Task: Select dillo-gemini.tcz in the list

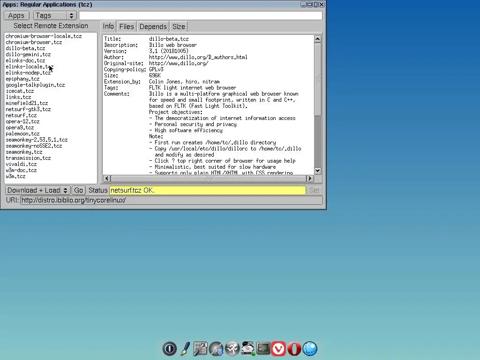Action: click(51, 54)
